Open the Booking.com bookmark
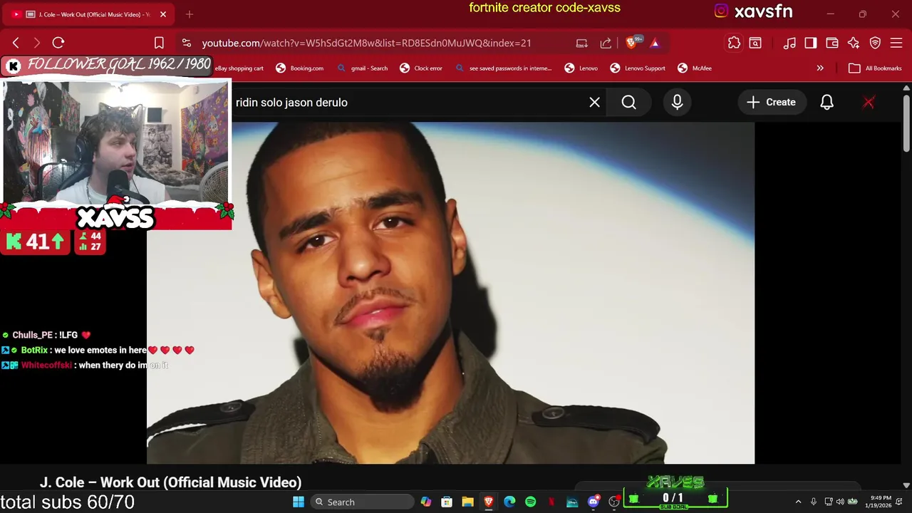 (299, 68)
